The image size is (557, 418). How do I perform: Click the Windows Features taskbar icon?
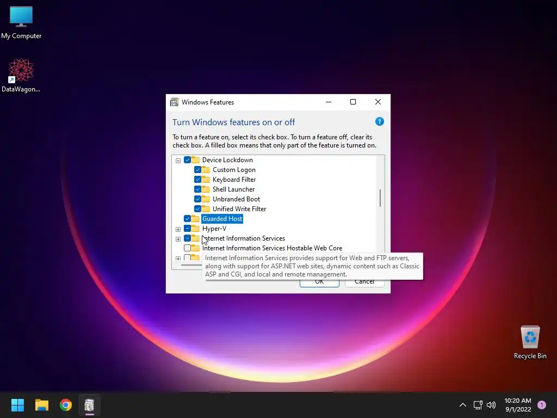(x=90, y=405)
